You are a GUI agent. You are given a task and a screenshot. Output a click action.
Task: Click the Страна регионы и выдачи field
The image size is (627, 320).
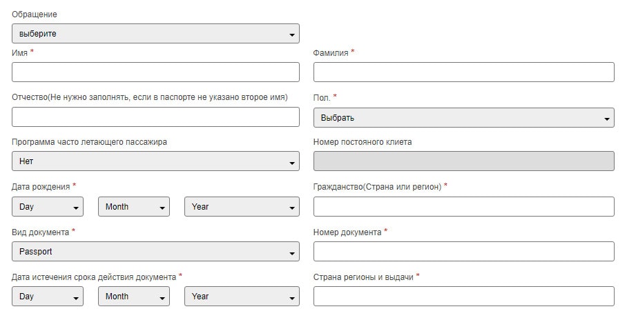[464, 297]
